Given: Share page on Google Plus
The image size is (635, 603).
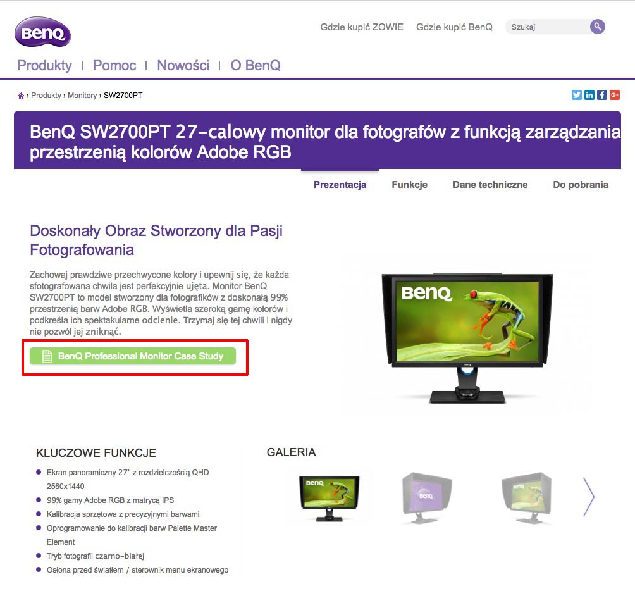Looking at the screenshot, I should click(x=614, y=95).
